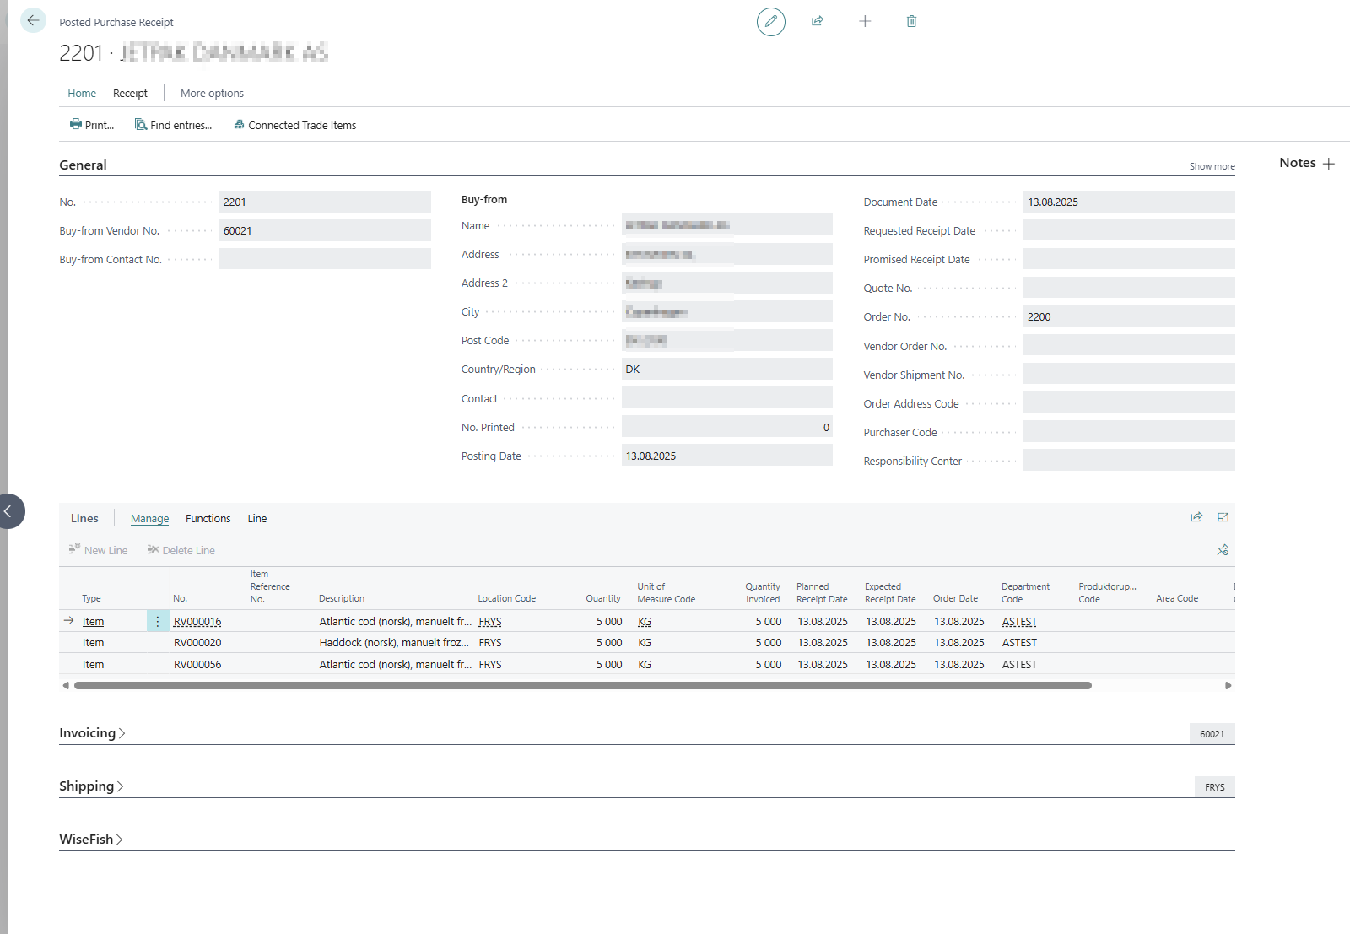This screenshot has width=1350, height=934.
Task: Open the More options menu
Action: (212, 94)
